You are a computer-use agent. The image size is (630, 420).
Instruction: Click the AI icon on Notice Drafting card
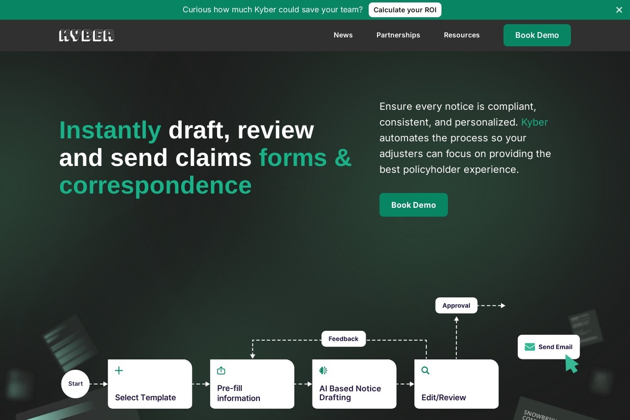pos(323,370)
